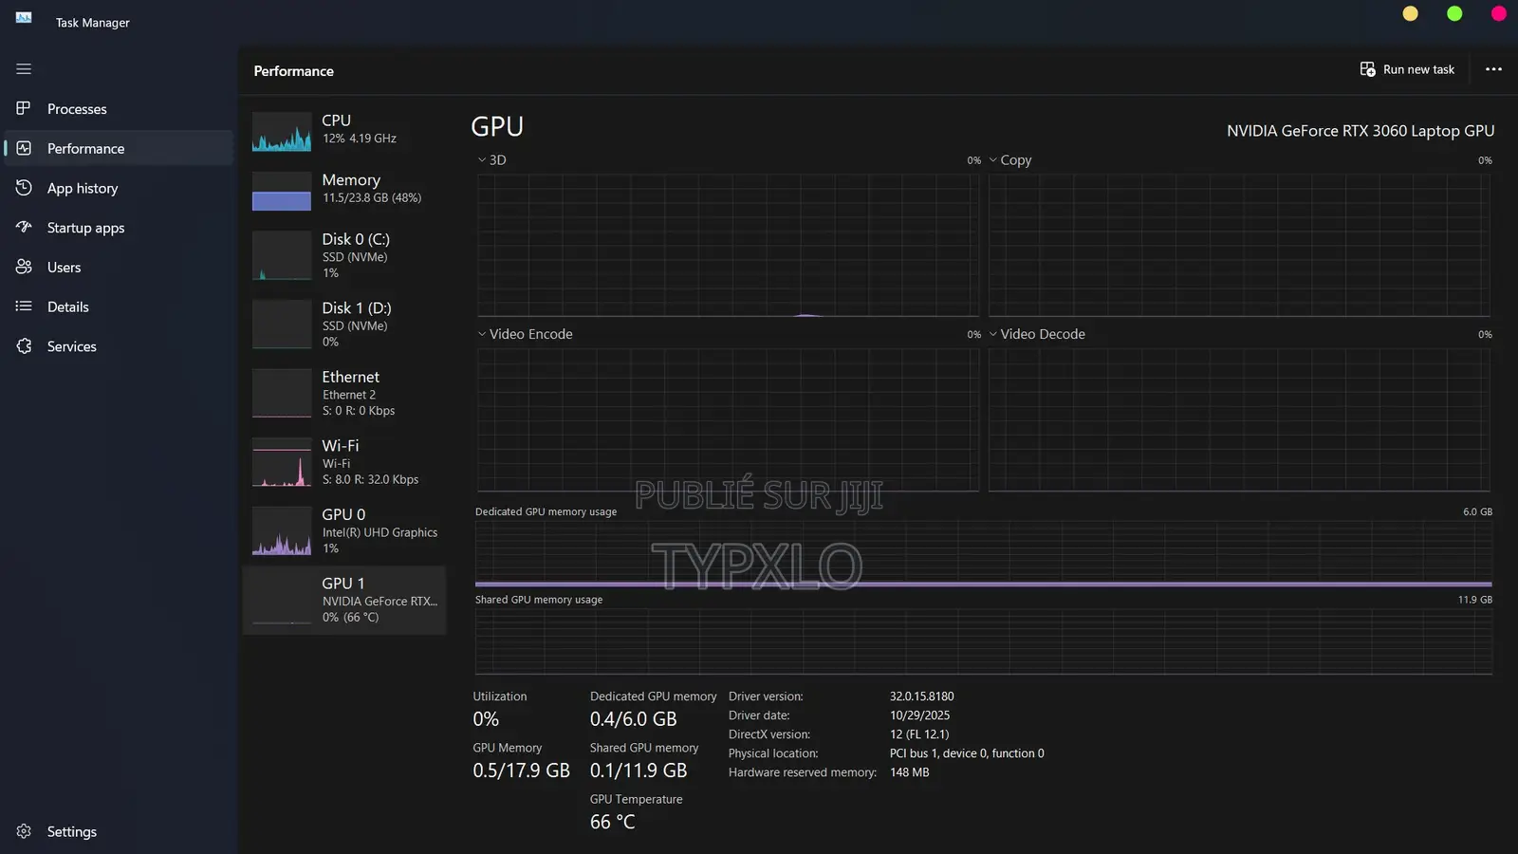The height and width of the screenshot is (854, 1518).
Task: Click the Users people icon
Action: (x=24, y=268)
